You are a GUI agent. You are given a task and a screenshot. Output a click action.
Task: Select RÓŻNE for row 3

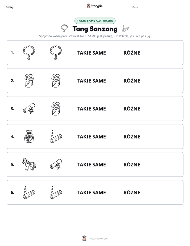click(x=132, y=109)
